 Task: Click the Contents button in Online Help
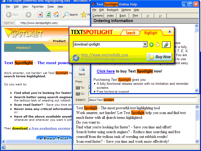point(98,16)
